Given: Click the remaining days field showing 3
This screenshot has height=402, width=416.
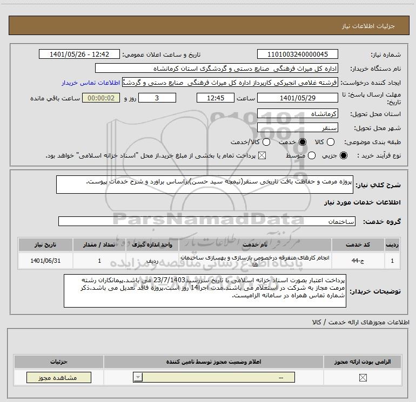Looking at the screenshot, I should coord(157,98).
